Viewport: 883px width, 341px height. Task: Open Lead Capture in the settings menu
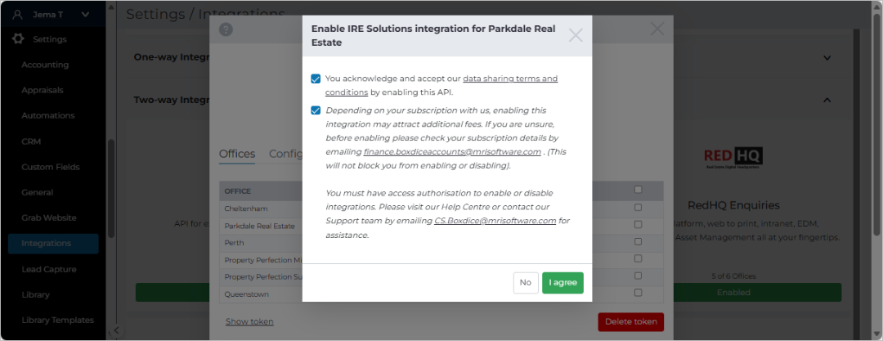click(49, 269)
